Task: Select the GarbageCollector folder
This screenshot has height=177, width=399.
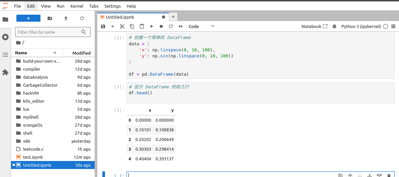Action: [x=53, y=85]
